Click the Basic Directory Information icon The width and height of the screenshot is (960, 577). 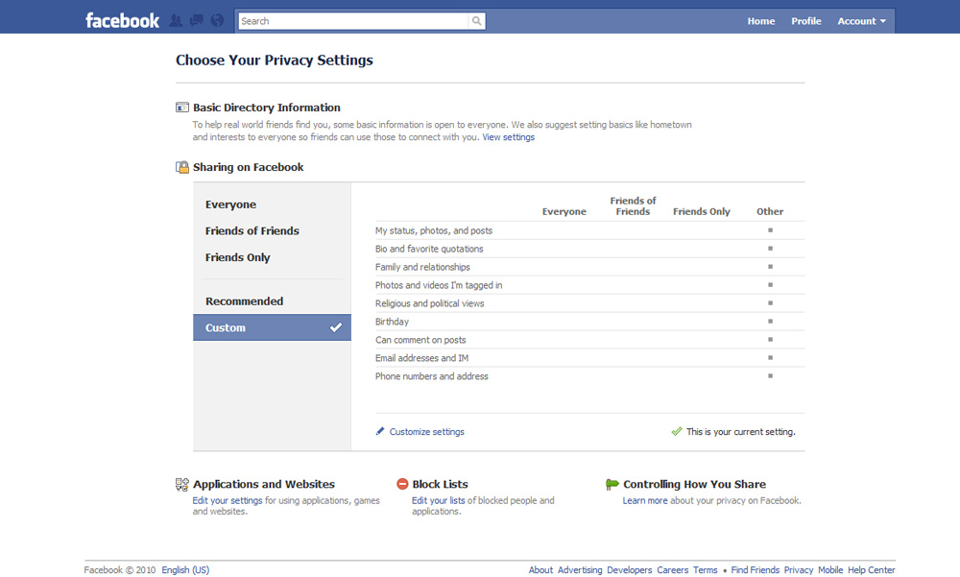coord(181,108)
